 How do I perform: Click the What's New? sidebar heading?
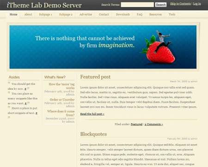[55, 77]
